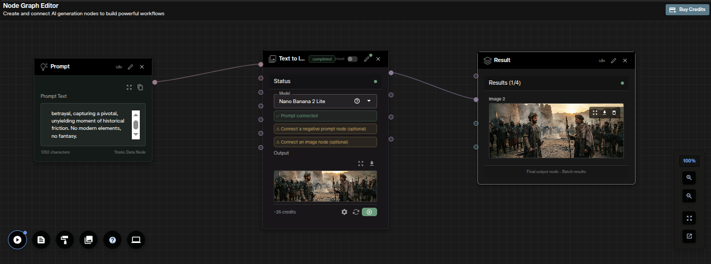Click the Node Graph Editor title
The image size is (711, 264).
coord(31,6)
